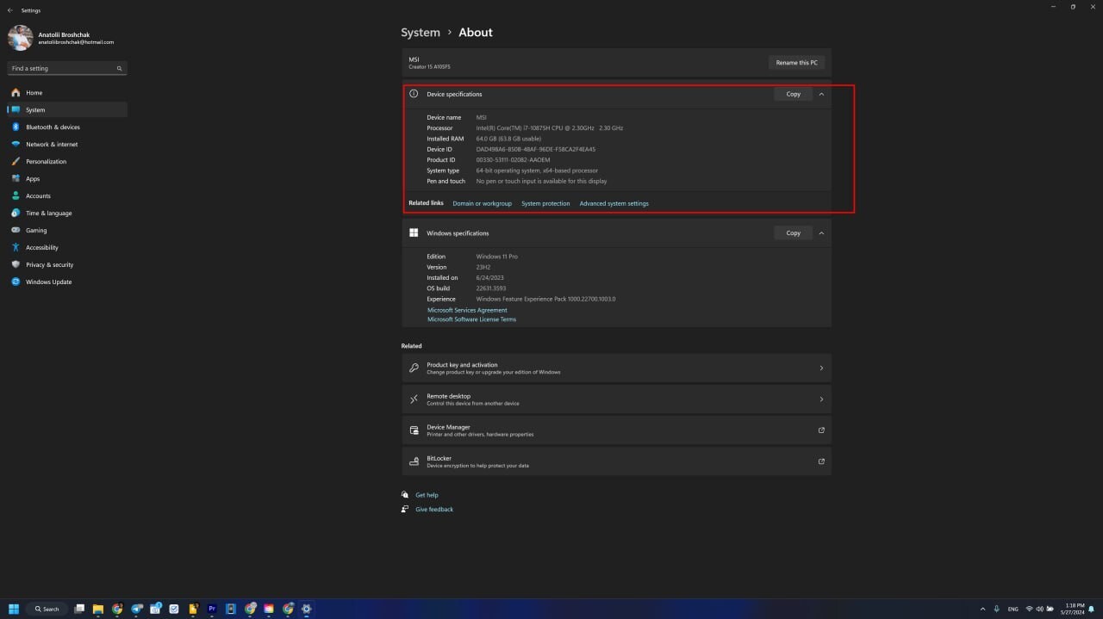Click the Edition value Windows 11 Pro

[497, 257]
